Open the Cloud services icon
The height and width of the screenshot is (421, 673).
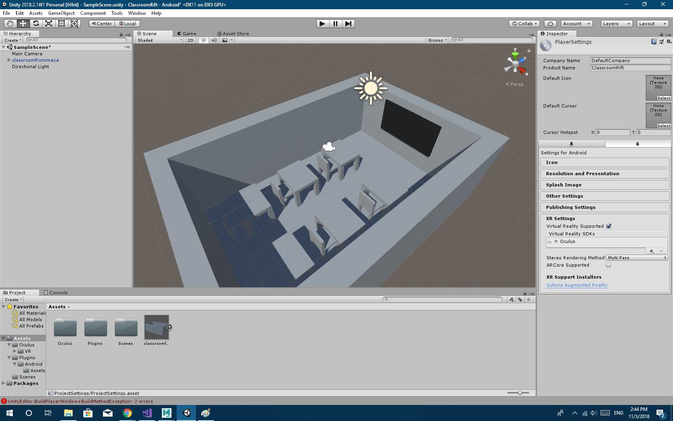550,24
